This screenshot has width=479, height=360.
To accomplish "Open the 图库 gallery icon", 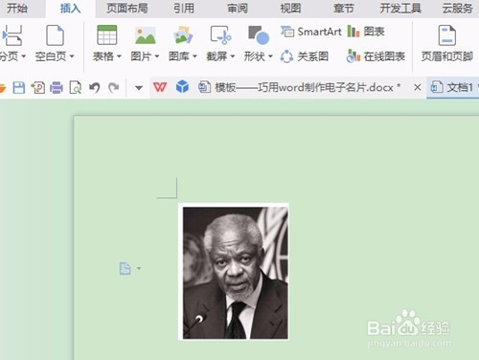I will coord(183,35).
